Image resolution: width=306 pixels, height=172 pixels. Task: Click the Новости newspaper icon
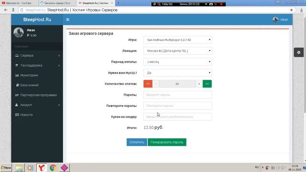(x=17, y=115)
